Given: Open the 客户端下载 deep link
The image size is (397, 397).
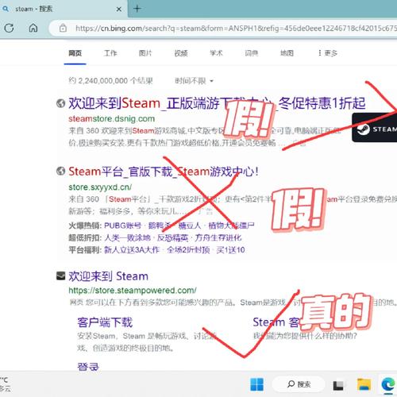Looking at the screenshot, I should point(105,322).
